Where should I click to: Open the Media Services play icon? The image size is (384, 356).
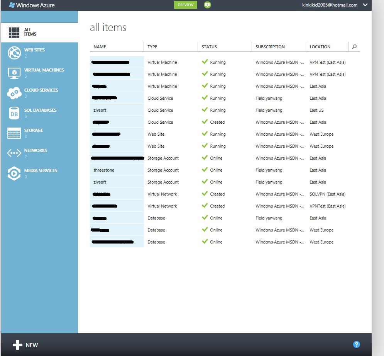[14, 173]
